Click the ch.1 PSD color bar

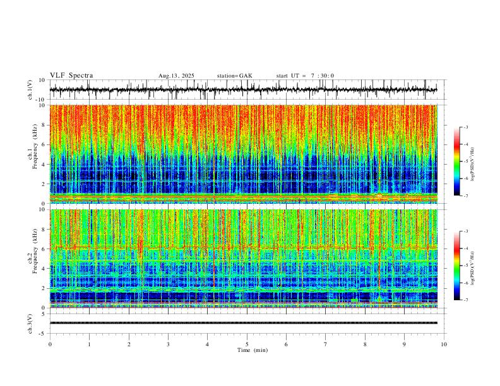(456, 161)
